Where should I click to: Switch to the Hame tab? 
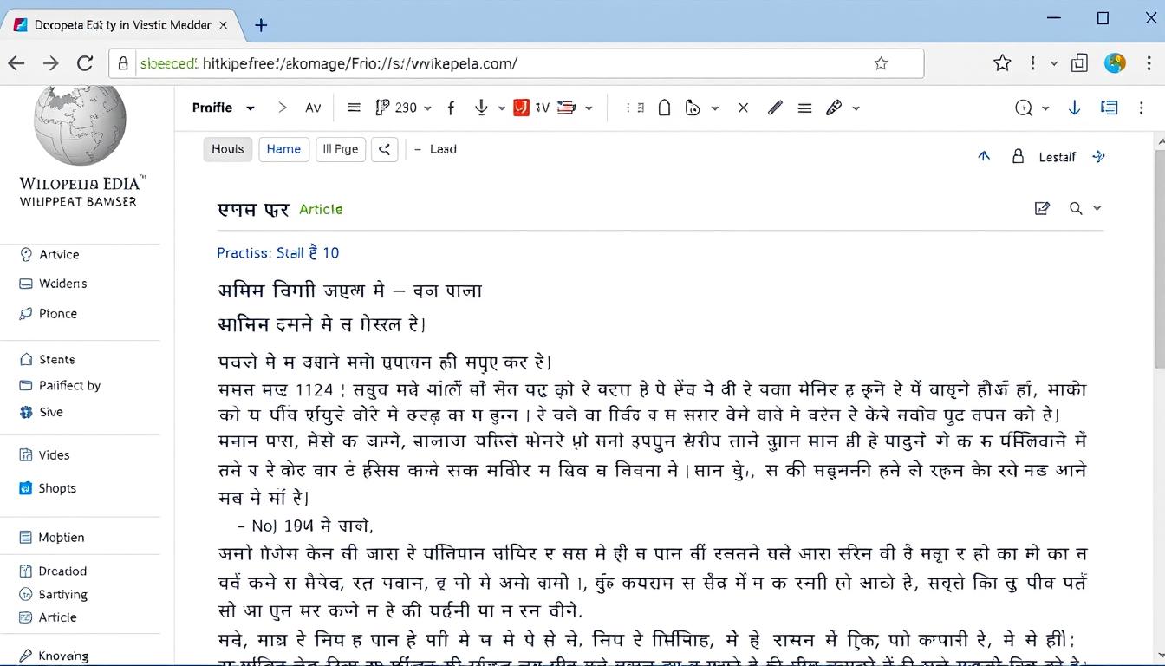click(x=283, y=149)
